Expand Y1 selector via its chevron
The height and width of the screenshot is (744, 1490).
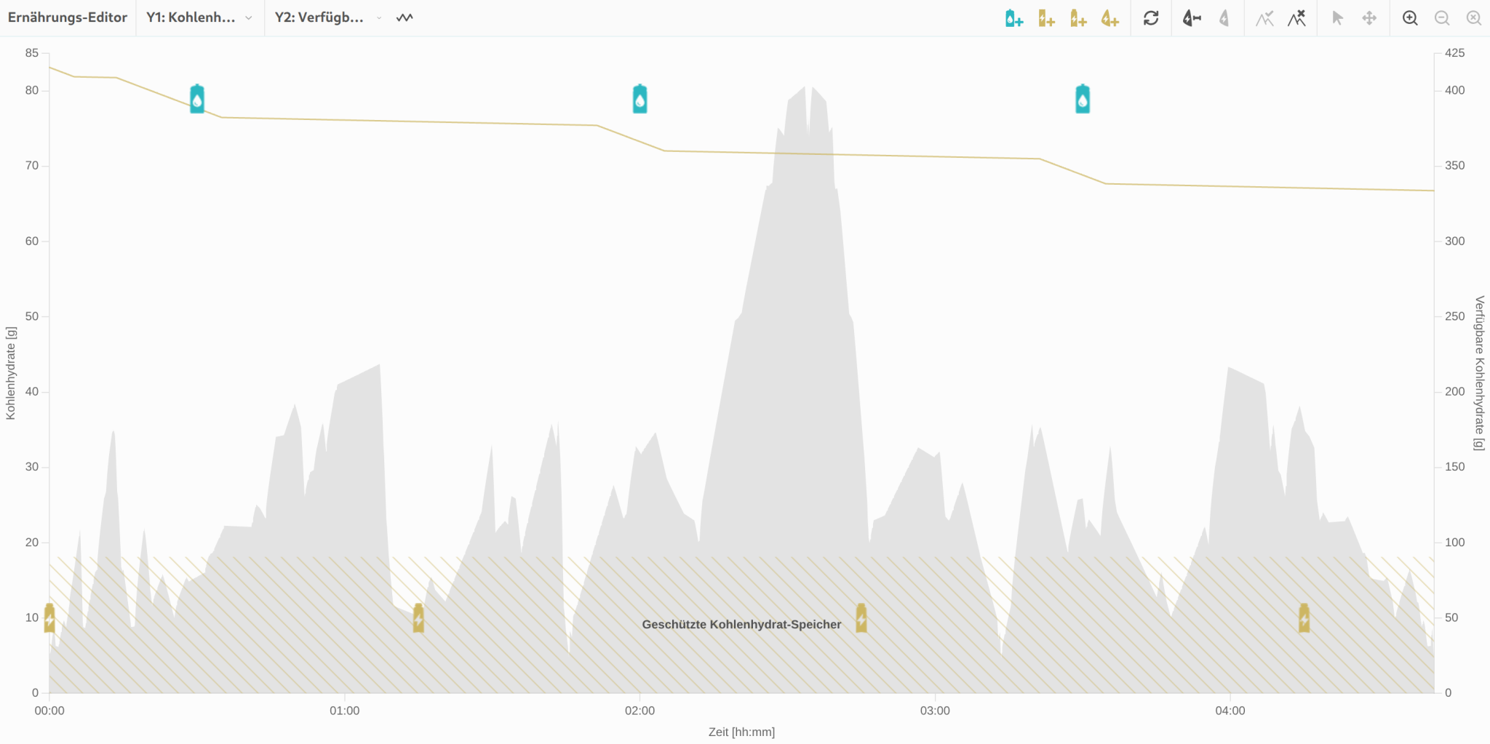click(x=249, y=18)
